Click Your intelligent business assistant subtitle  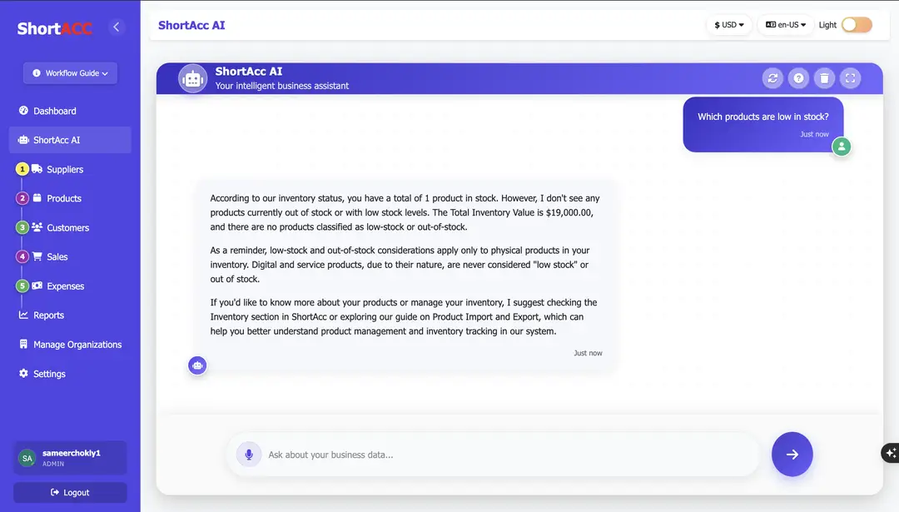click(x=282, y=86)
